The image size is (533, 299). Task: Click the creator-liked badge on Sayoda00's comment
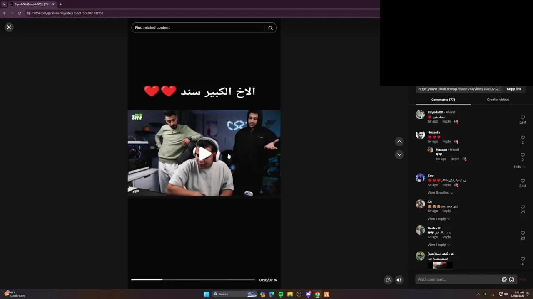click(x=456, y=122)
